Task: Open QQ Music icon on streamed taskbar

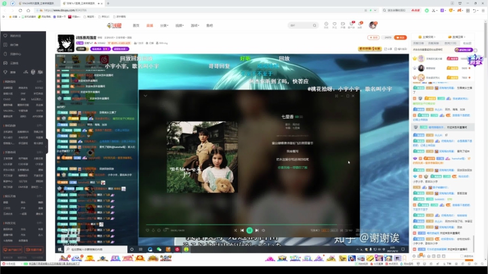Action: (186, 250)
